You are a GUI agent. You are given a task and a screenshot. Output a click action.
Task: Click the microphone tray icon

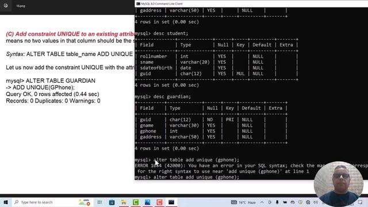277,202
